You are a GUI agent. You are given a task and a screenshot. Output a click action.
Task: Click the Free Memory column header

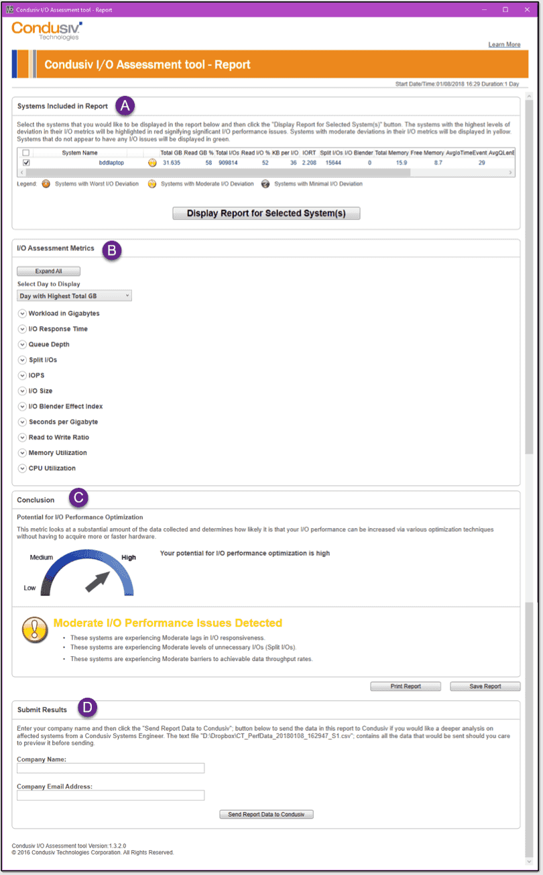point(427,153)
